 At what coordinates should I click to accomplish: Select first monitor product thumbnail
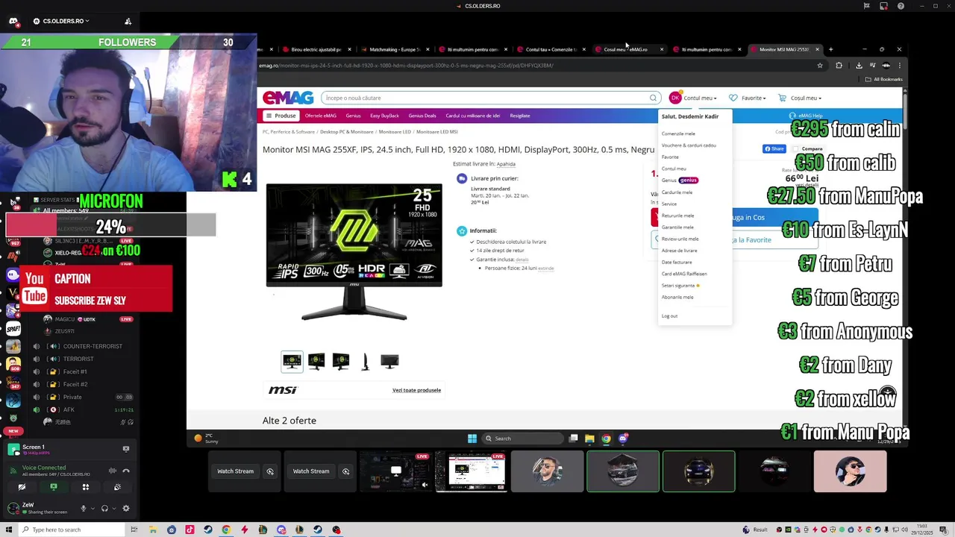pos(292,362)
